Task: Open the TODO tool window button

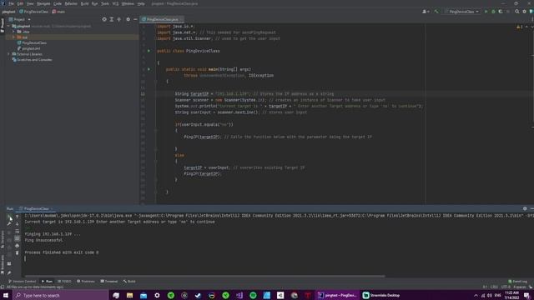Action: point(65,282)
